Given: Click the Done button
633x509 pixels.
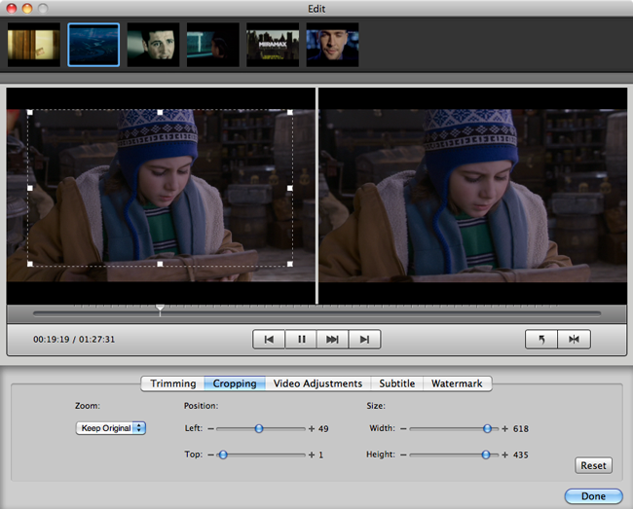Looking at the screenshot, I should (593, 496).
